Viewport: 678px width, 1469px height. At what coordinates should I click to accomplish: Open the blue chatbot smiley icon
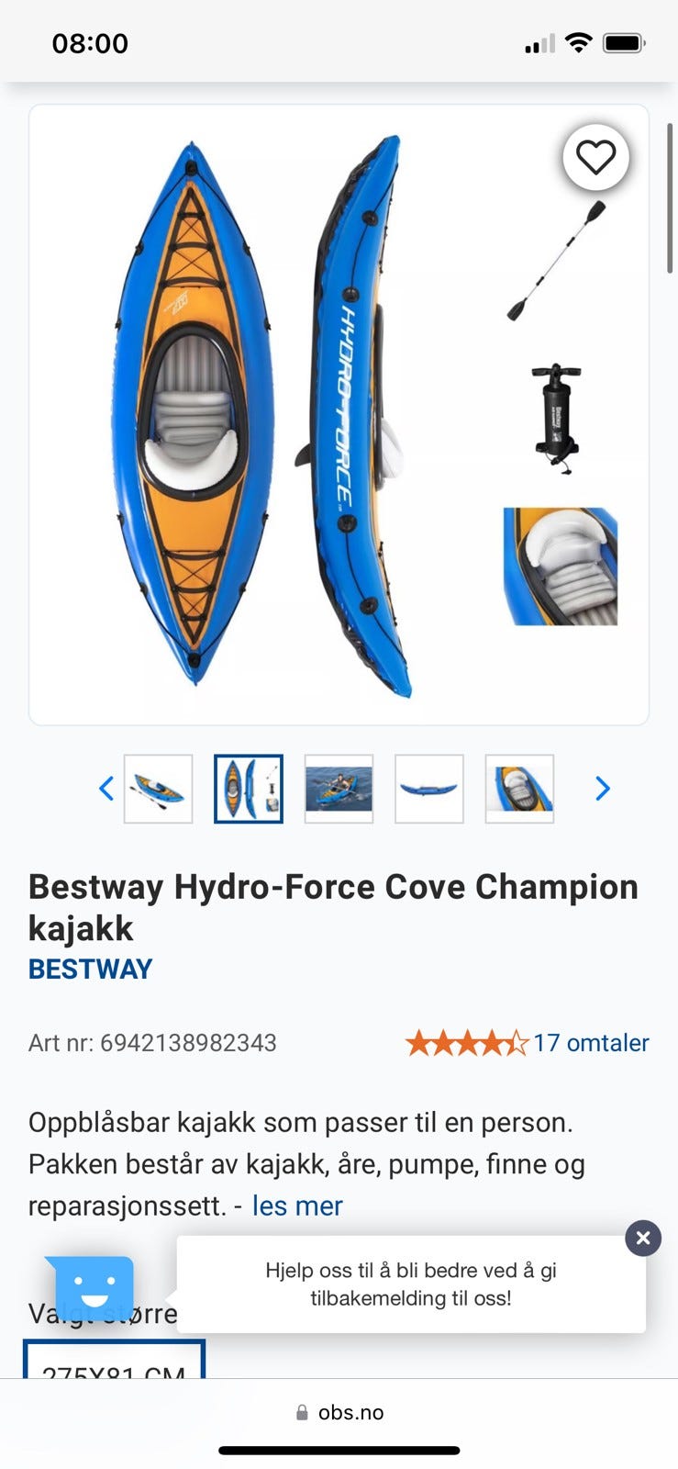tap(92, 1284)
